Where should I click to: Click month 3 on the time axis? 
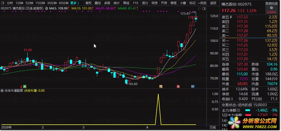[83, 127]
